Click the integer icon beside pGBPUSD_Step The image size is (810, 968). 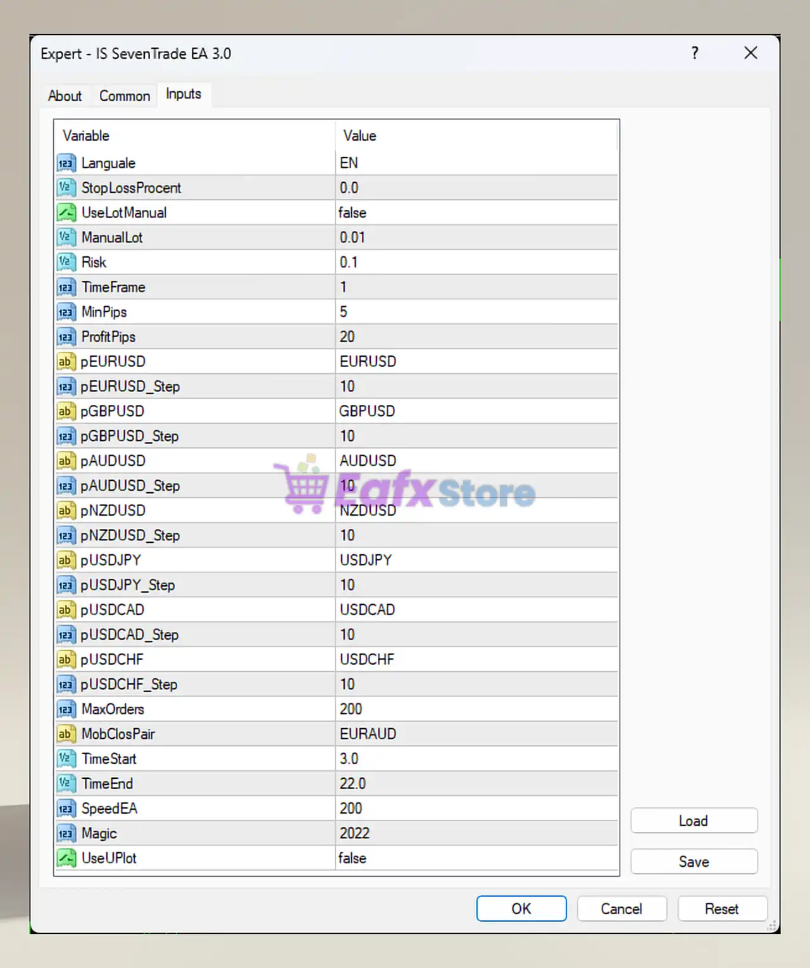click(66, 436)
